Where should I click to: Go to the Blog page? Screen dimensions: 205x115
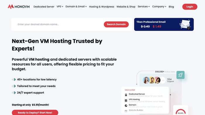click(171, 7)
